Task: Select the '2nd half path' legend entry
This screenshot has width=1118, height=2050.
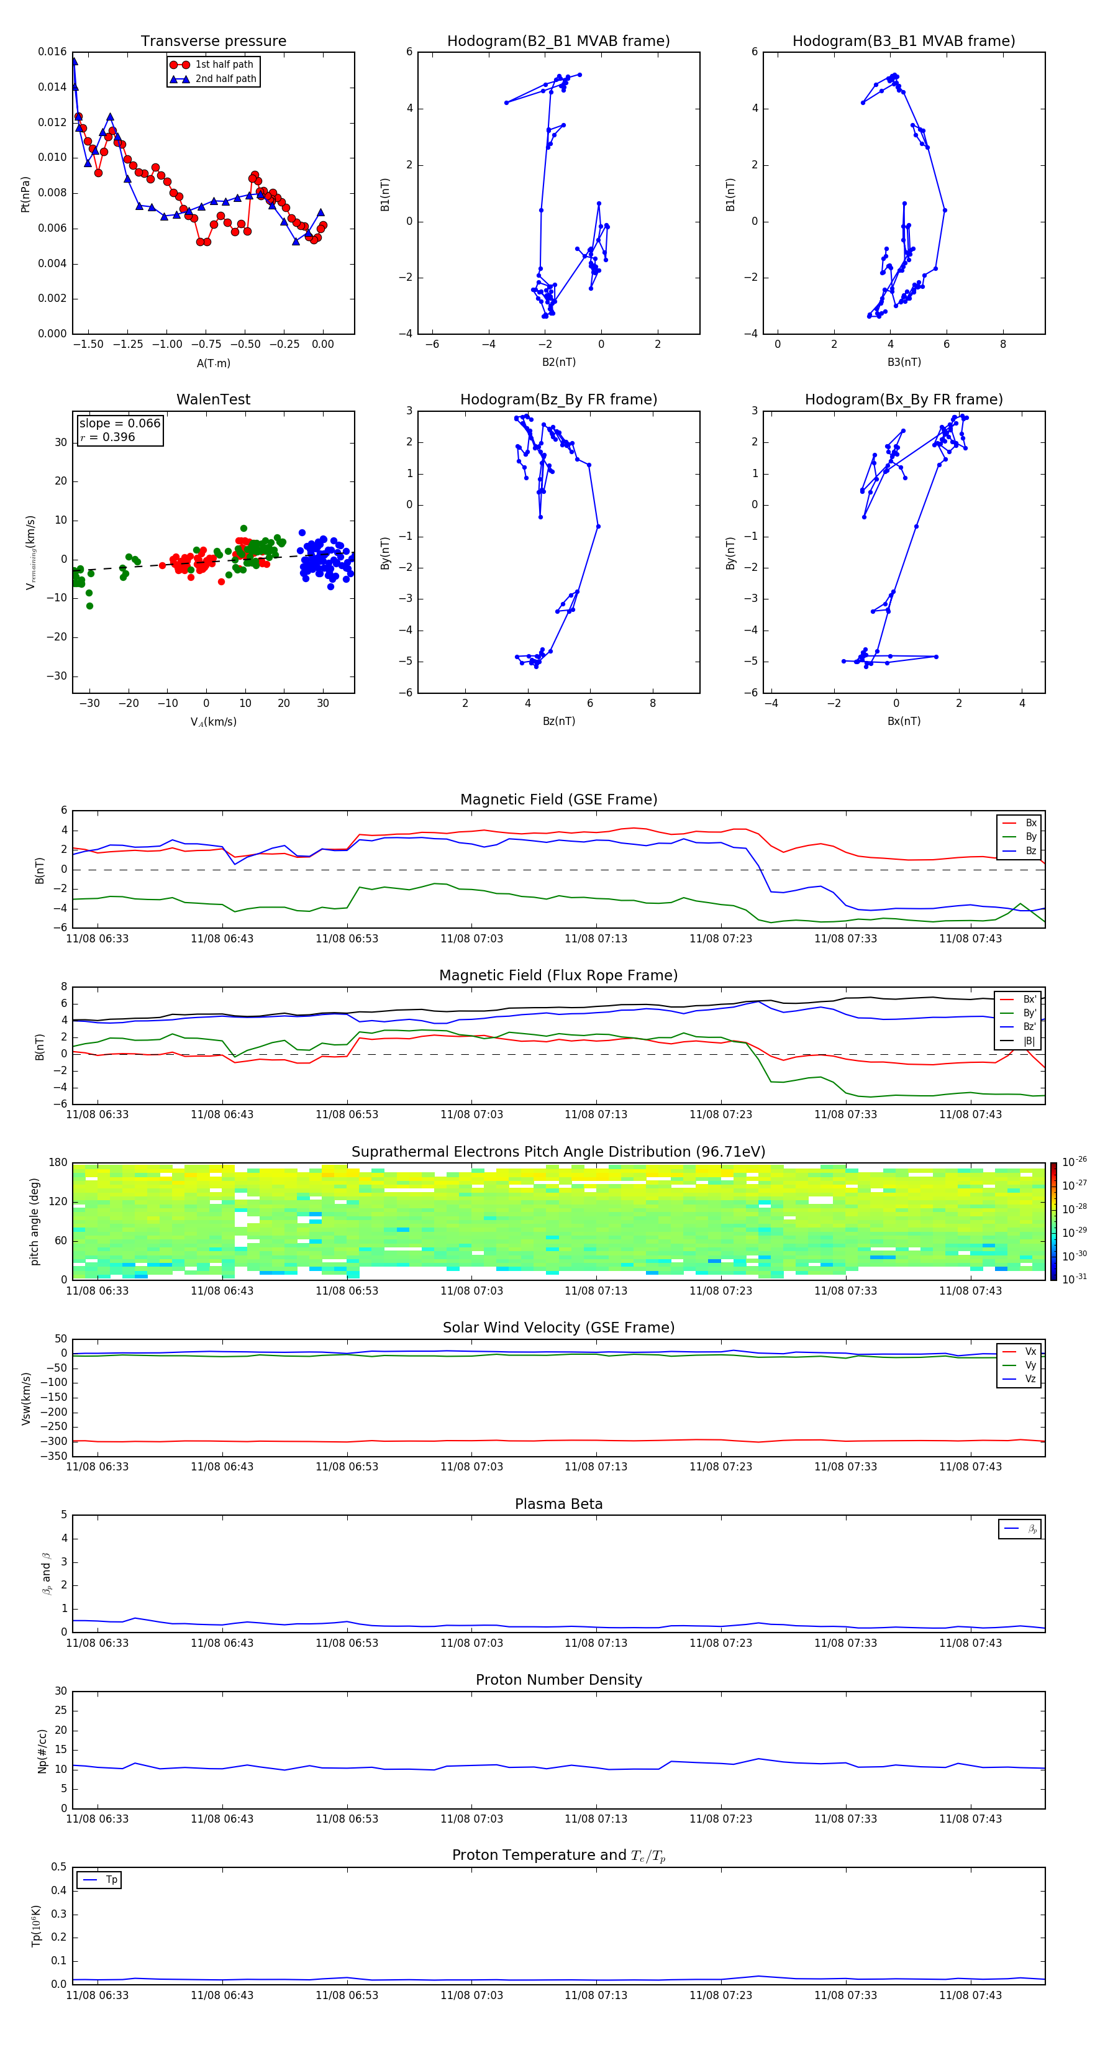Action: coord(212,79)
